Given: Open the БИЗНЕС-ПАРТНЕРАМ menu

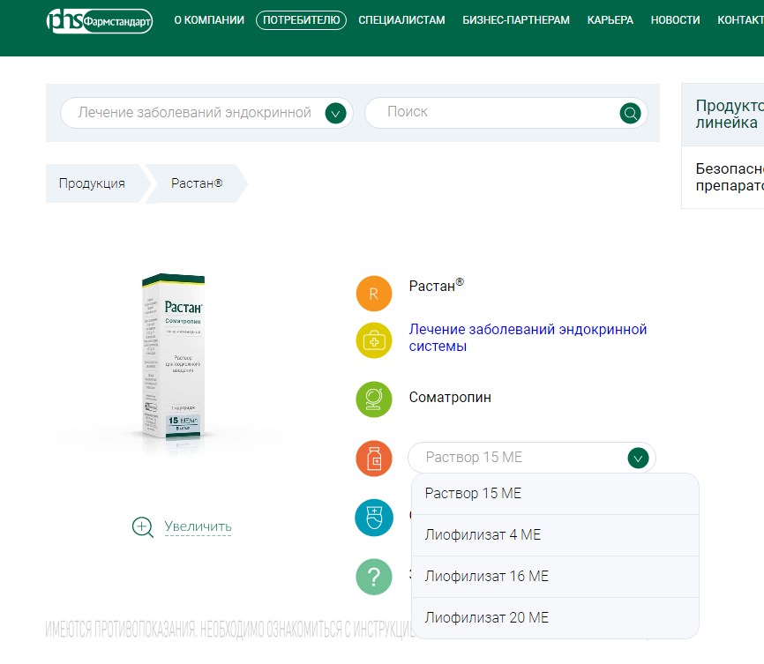Looking at the screenshot, I should pyautogui.click(x=513, y=19).
